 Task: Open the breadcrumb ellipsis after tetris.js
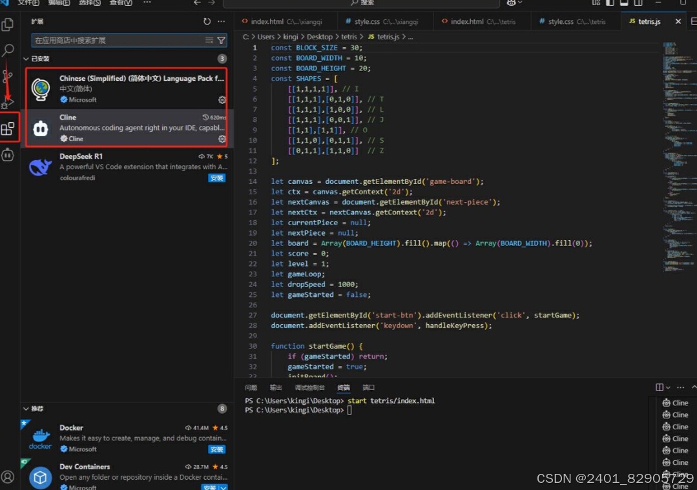coord(410,37)
